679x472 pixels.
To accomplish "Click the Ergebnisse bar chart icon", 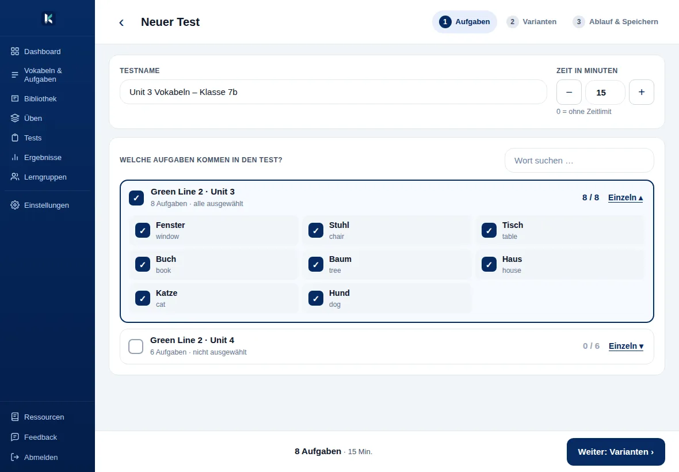I will (x=15, y=157).
